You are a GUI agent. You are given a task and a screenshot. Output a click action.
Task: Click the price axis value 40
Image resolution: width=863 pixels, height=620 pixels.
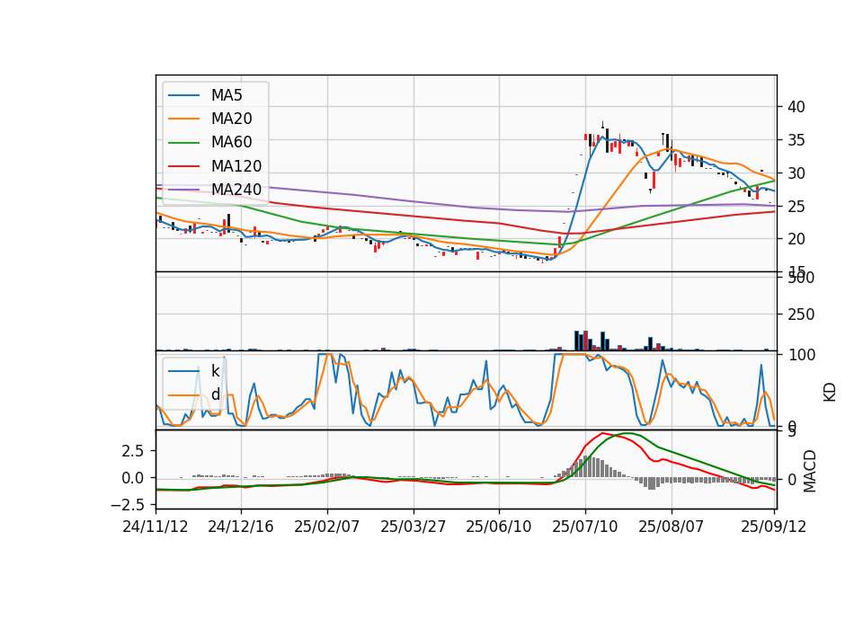coord(796,107)
